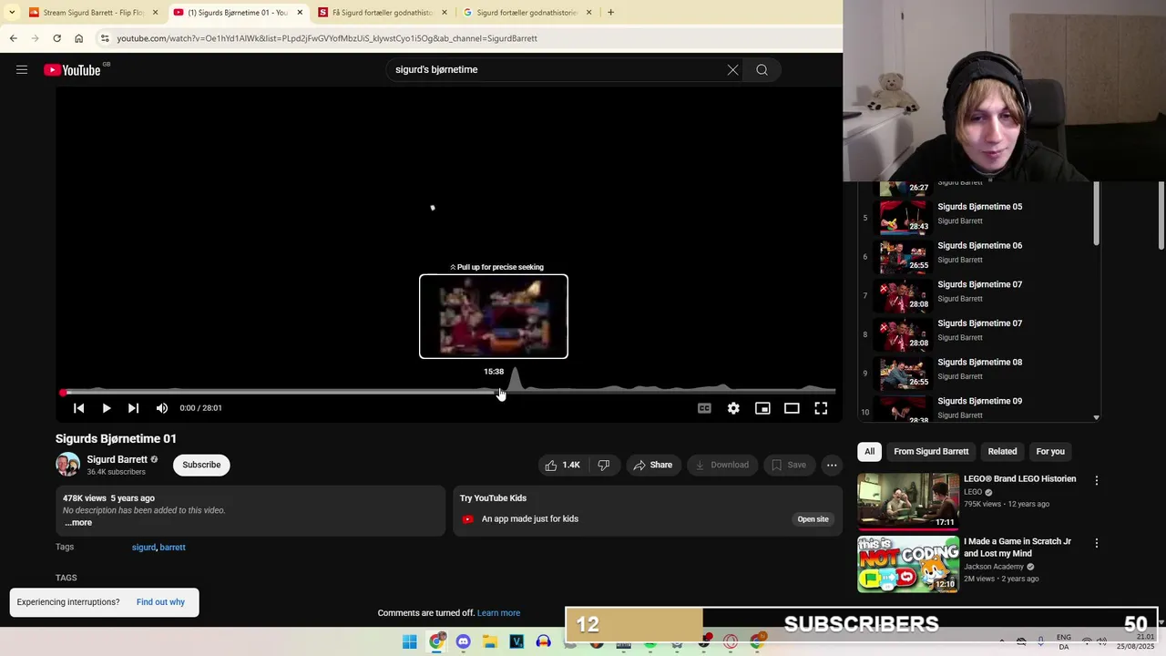View site information icon in address bar
1166x656 pixels.
click(105, 38)
